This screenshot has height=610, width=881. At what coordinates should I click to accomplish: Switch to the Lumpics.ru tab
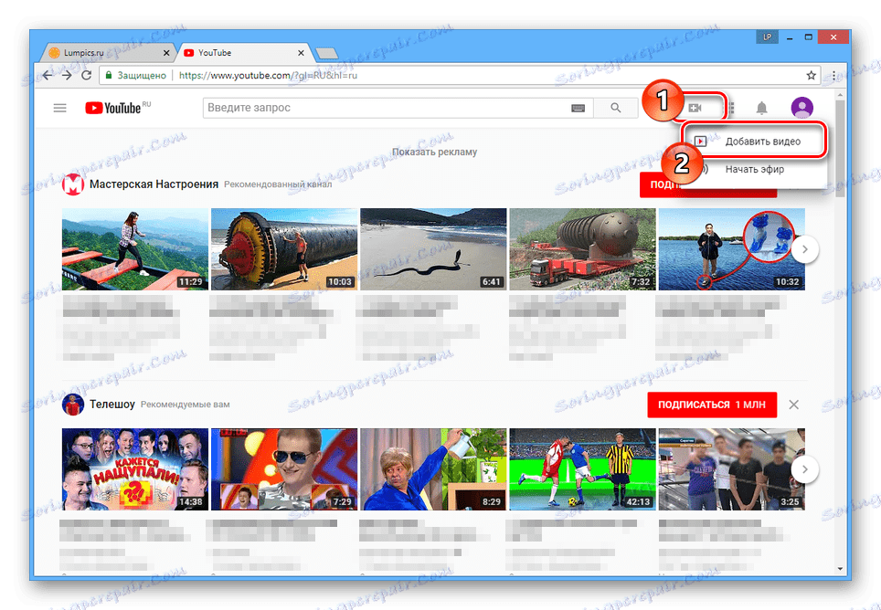click(107, 53)
